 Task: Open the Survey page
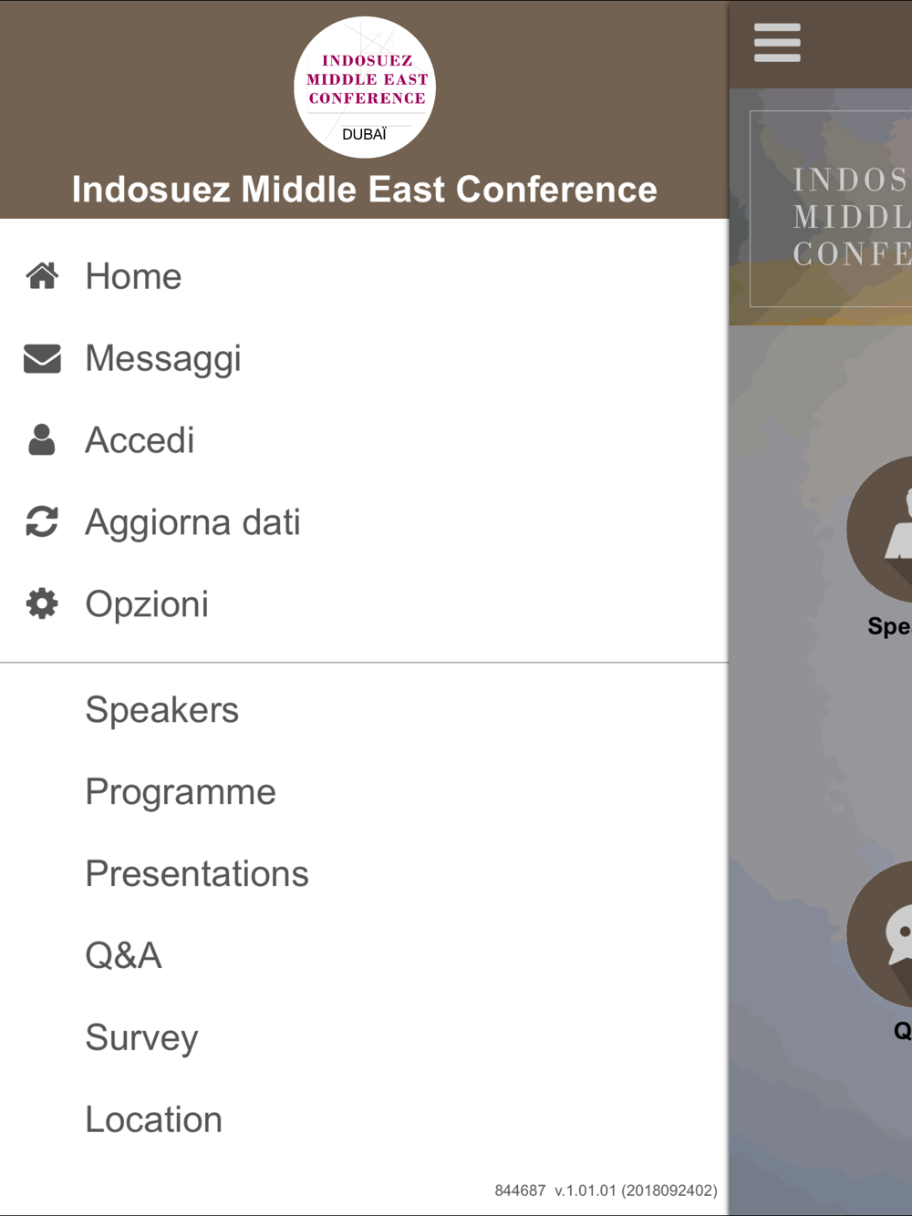click(x=364, y=1038)
